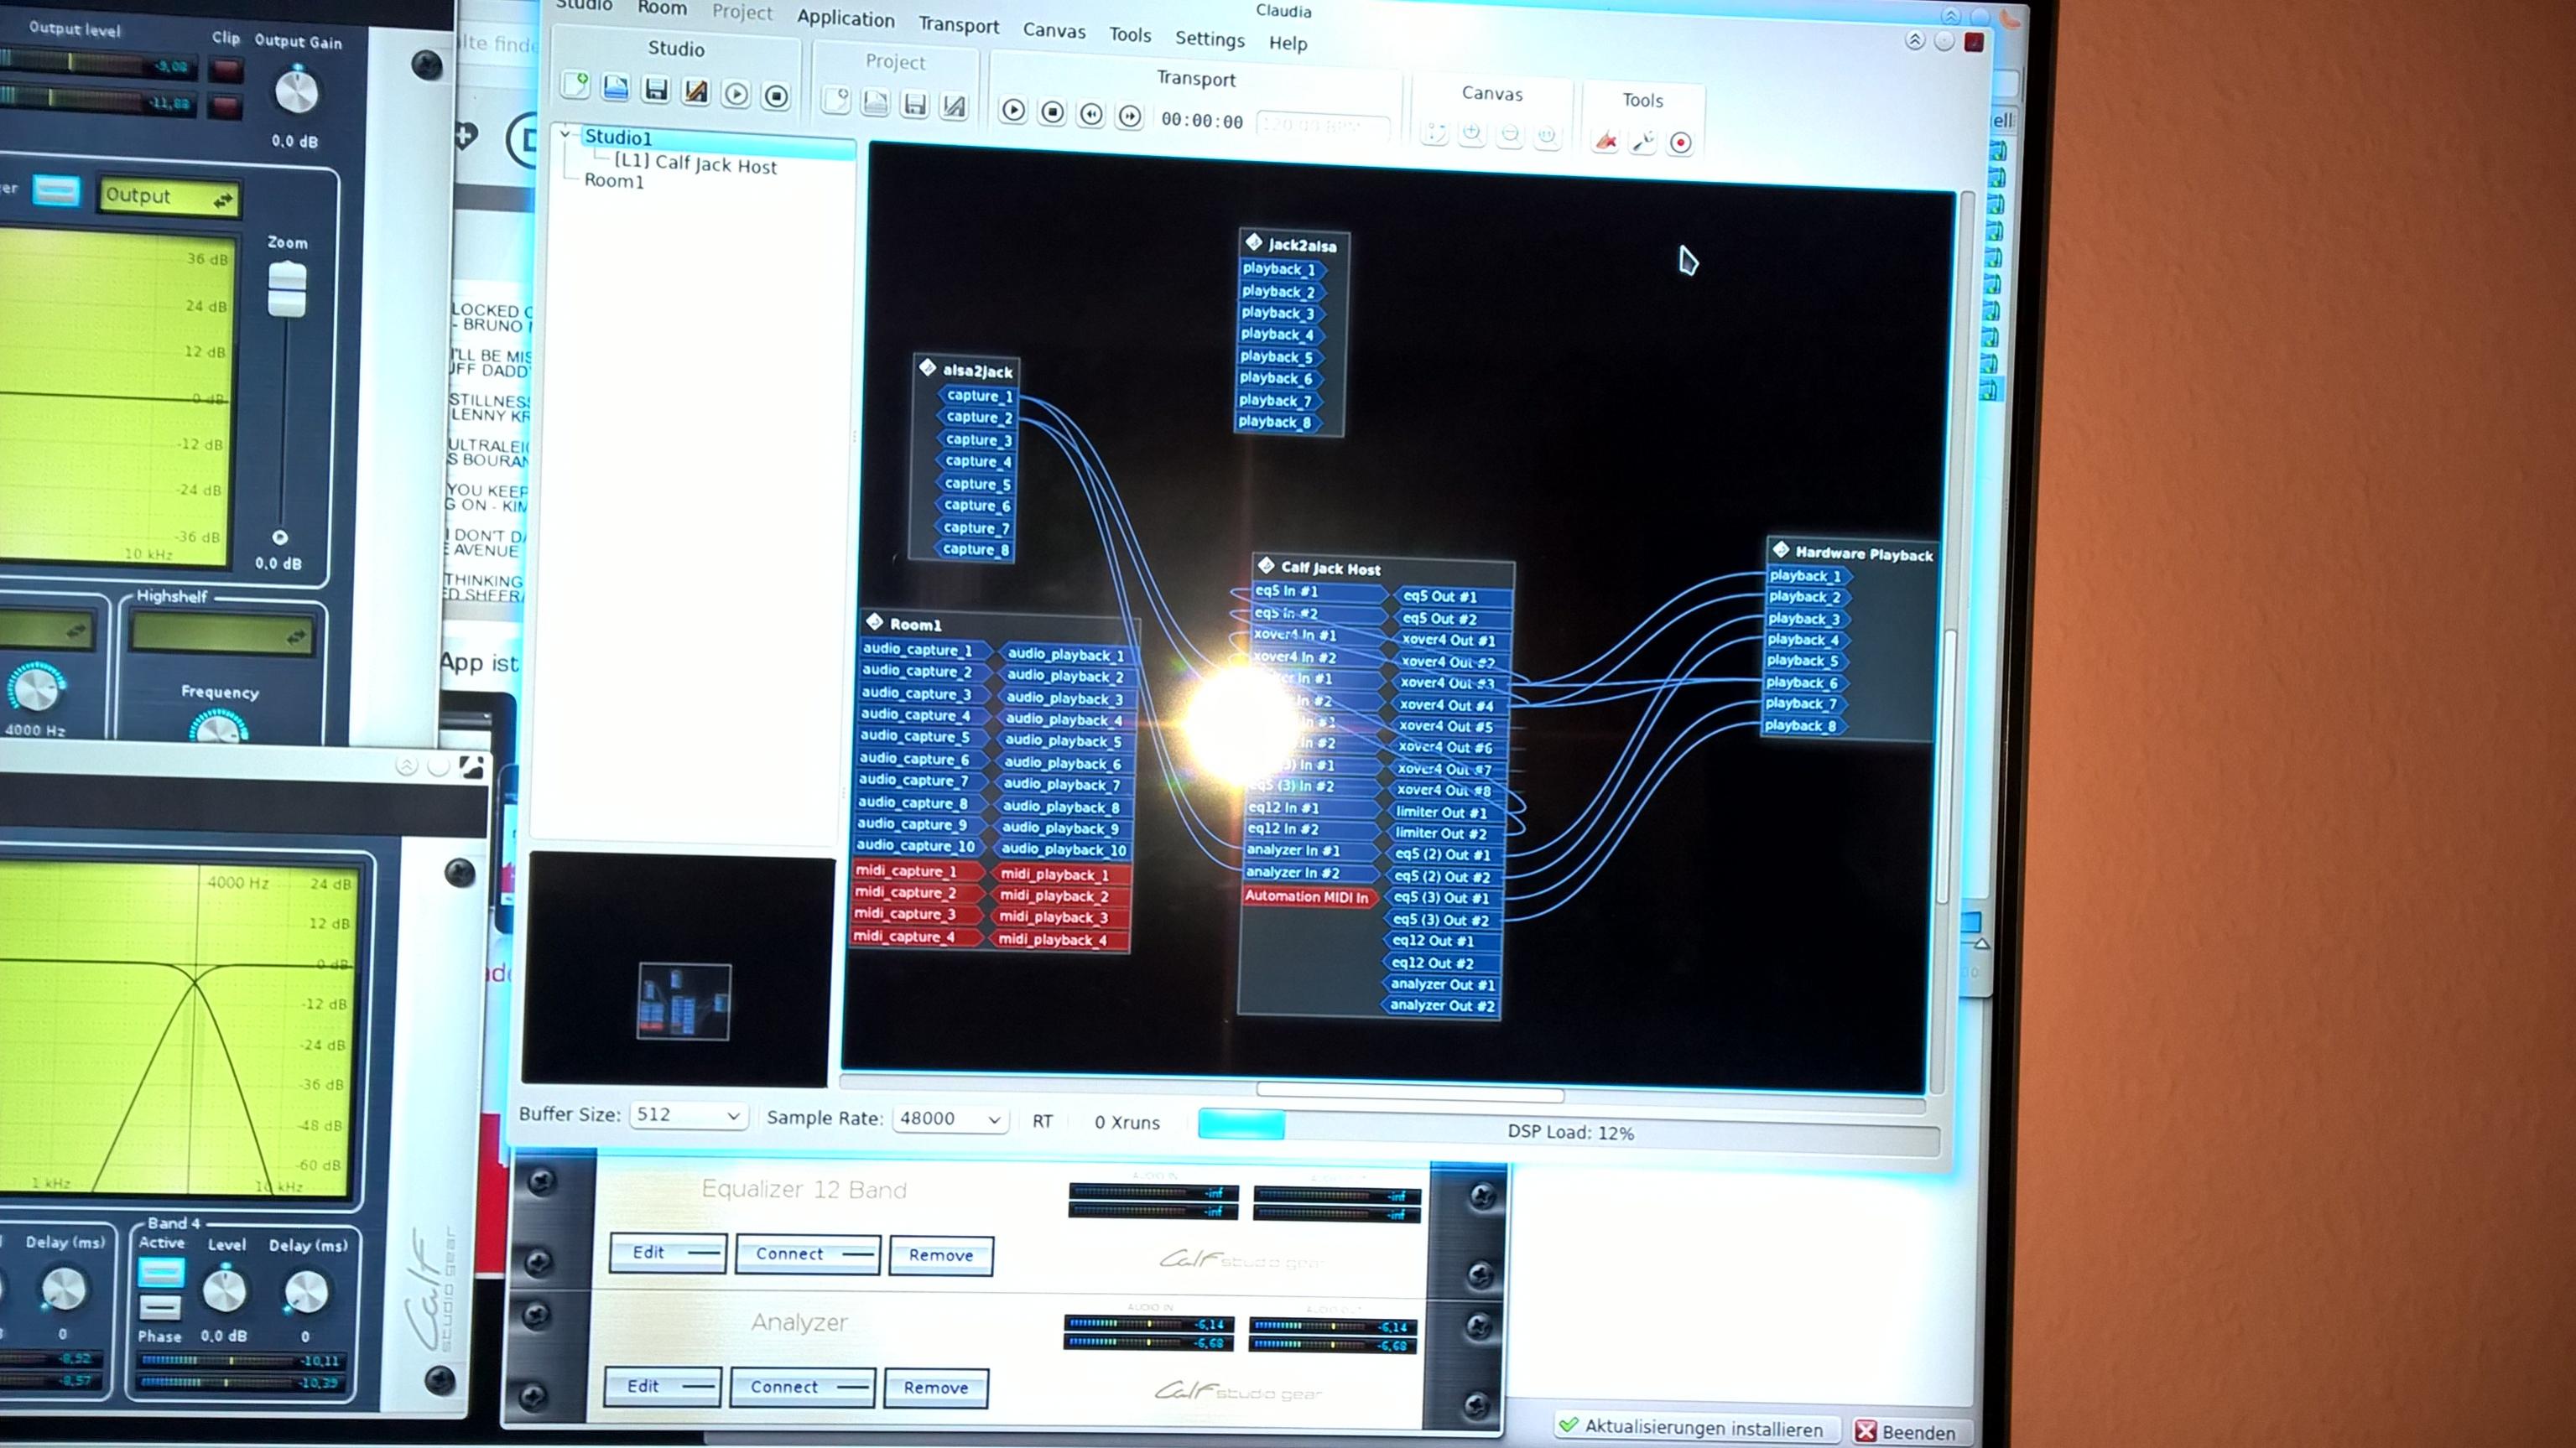Click the diamond icon on Calf Jack Host group
Screen dimensions: 2576x1448
pyautogui.click(x=1266, y=566)
